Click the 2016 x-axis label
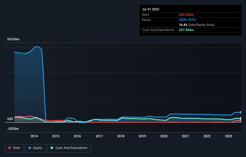This screenshot has width=246, height=157. click(x=77, y=136)
